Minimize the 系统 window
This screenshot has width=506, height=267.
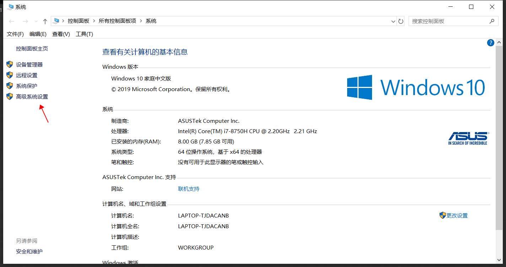(x=450, y=7)
